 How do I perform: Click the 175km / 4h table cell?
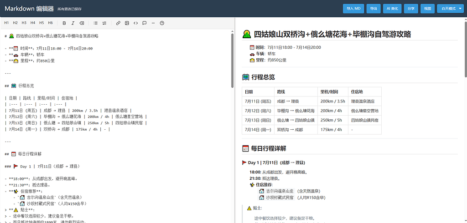(333, 130)
